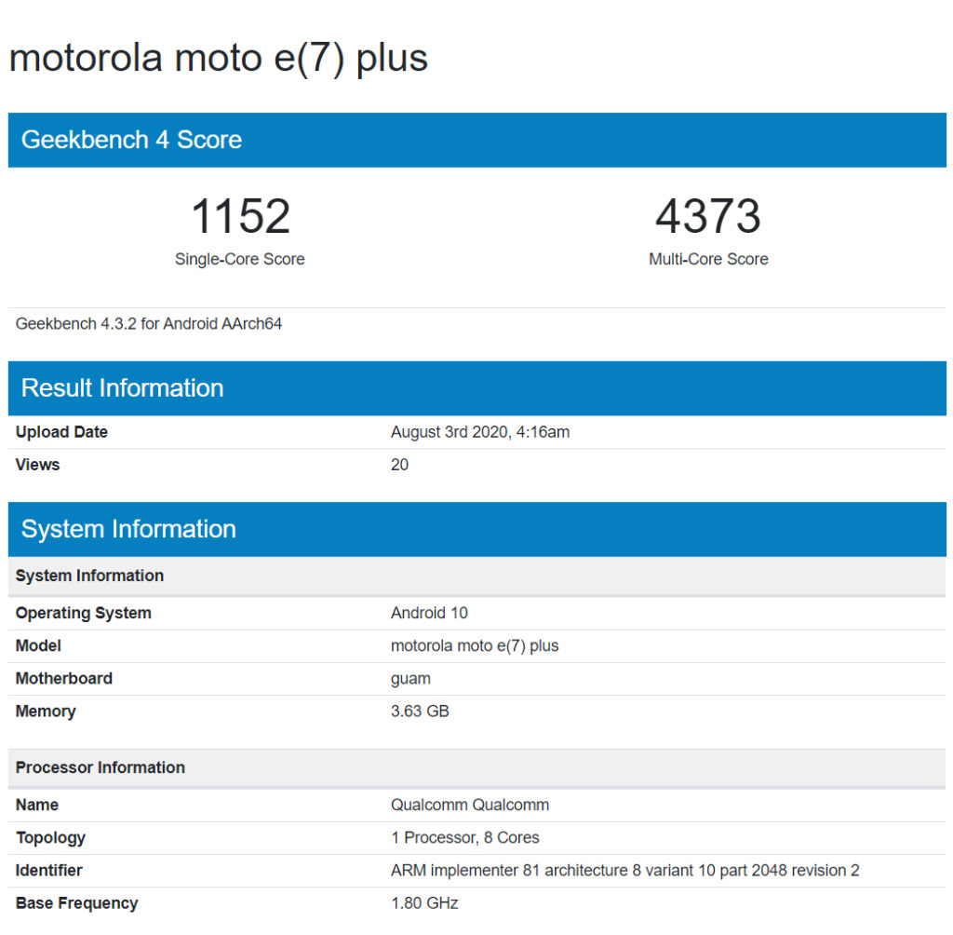Click the processor name Qualcomm Qualcomm
The image size is (953, 935).
point(469,805)
